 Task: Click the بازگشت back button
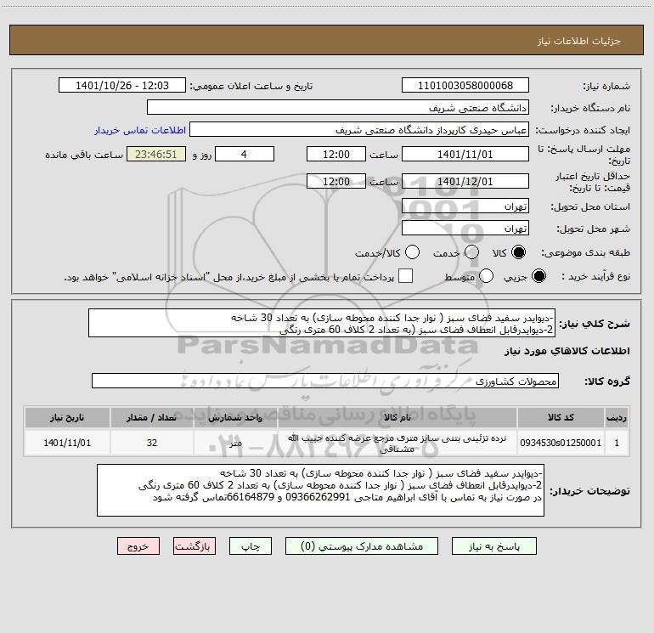click(195, 545)
